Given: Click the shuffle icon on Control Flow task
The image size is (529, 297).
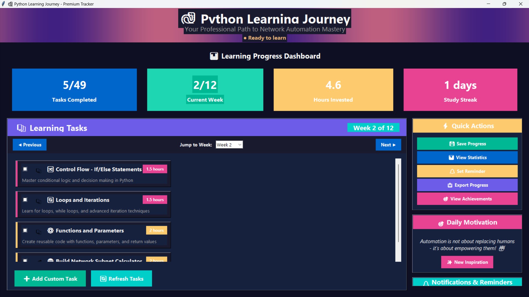Looking at the screenshot, I should click(50, 169).
